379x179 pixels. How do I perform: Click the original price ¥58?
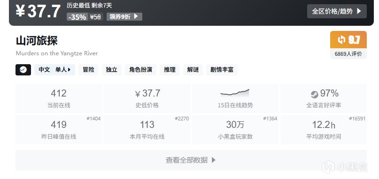(95, 17)
